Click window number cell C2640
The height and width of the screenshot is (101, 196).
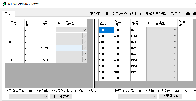[x=138, y=36]
